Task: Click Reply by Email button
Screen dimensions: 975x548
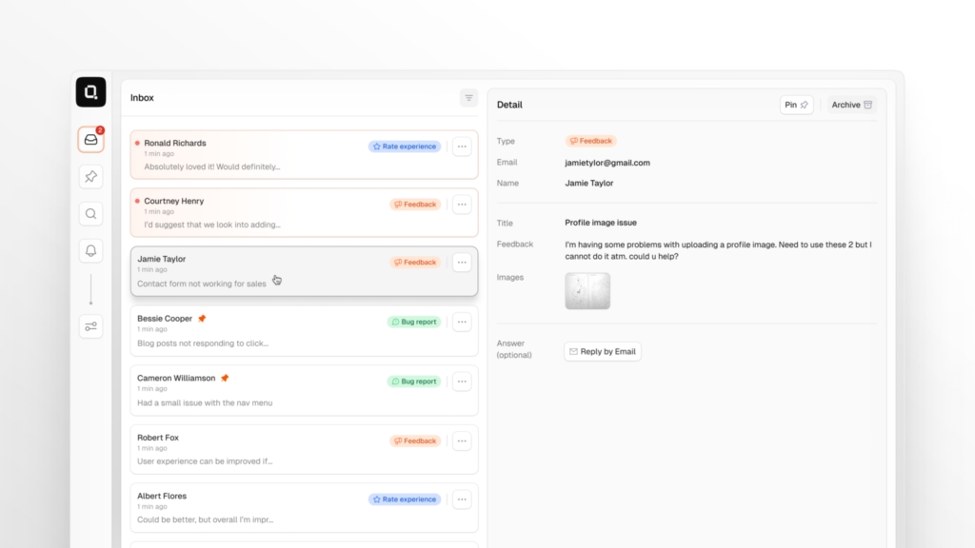Action: click(602, 352)
